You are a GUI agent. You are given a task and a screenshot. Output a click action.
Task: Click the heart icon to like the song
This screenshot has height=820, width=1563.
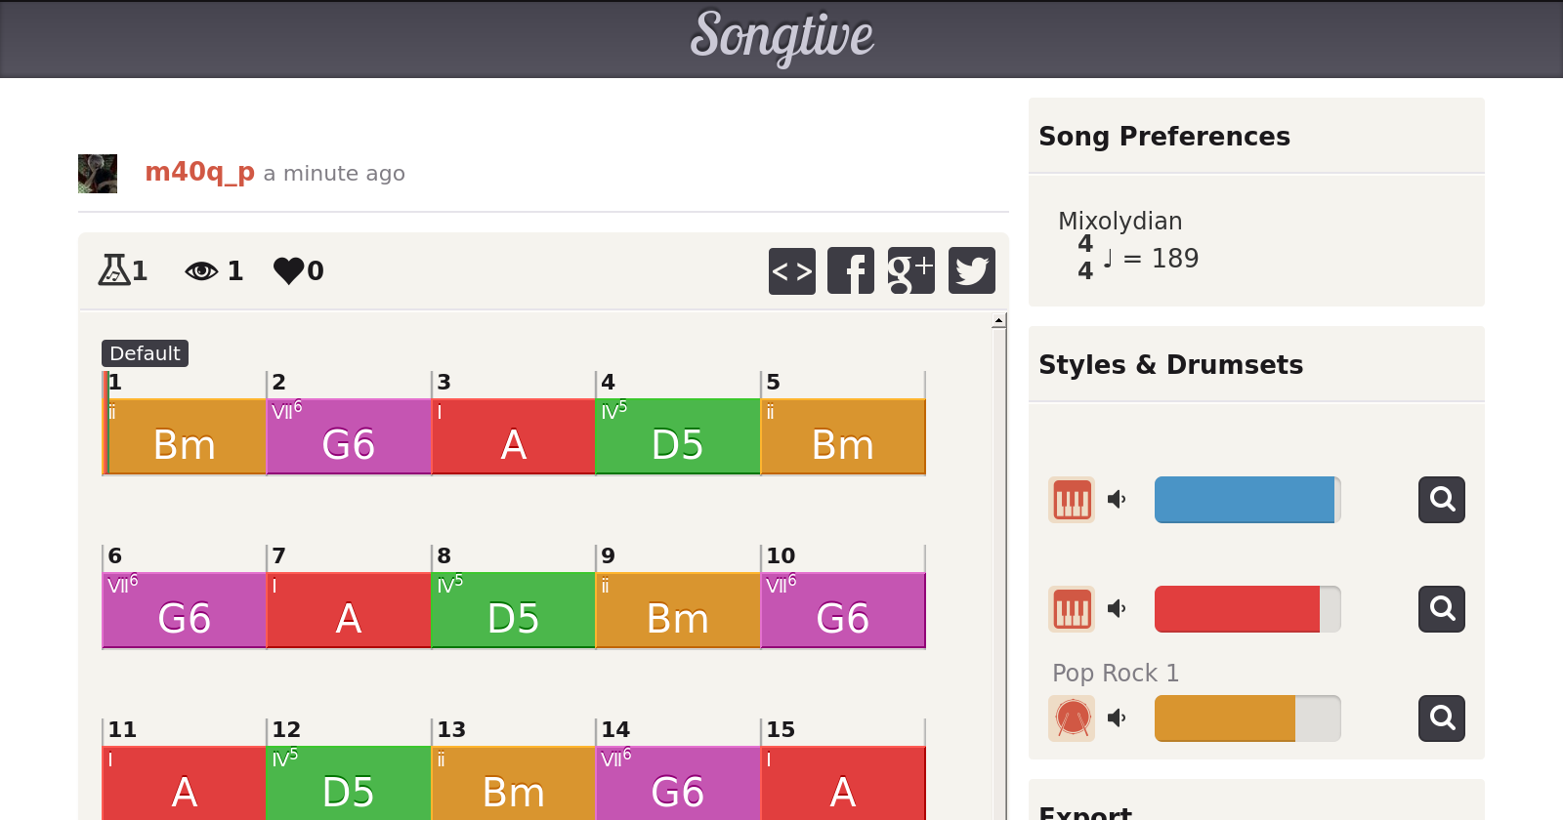pos(289,270)
